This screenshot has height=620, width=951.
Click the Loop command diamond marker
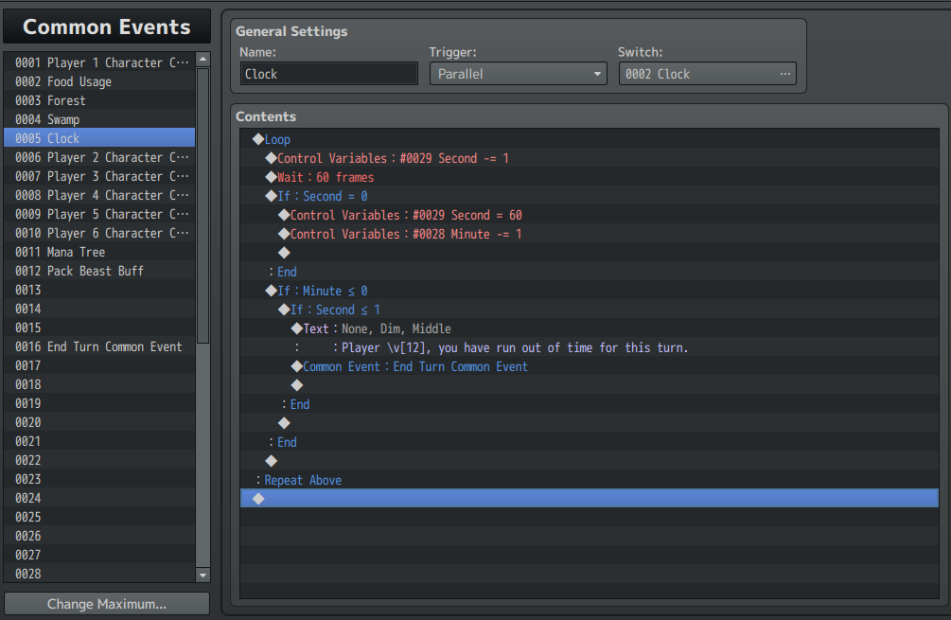click(x=258, y=139)
